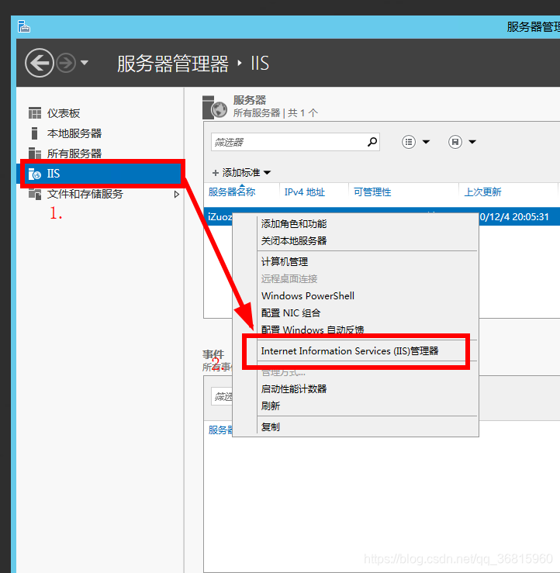Screen dimensions: 560x573
Task: Choose 启动性能计数器 from context menu
Action: [294, 388]
